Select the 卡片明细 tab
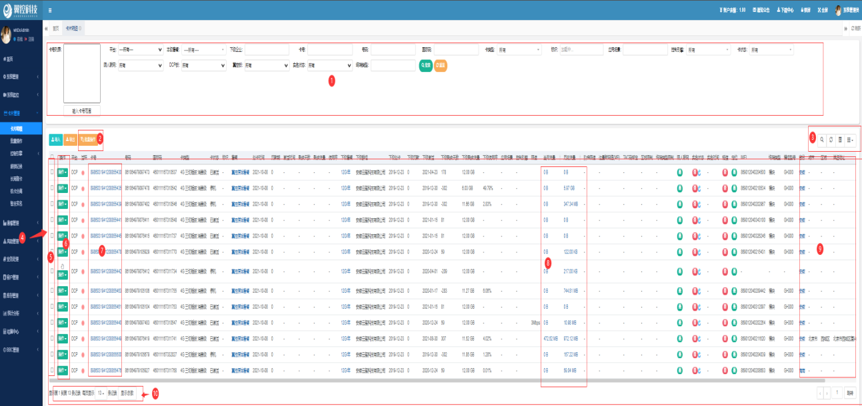The height and width of the screenshot is (406, 862). (72, 29)
